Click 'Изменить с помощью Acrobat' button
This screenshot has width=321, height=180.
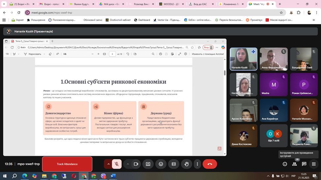tap(208, 54)
